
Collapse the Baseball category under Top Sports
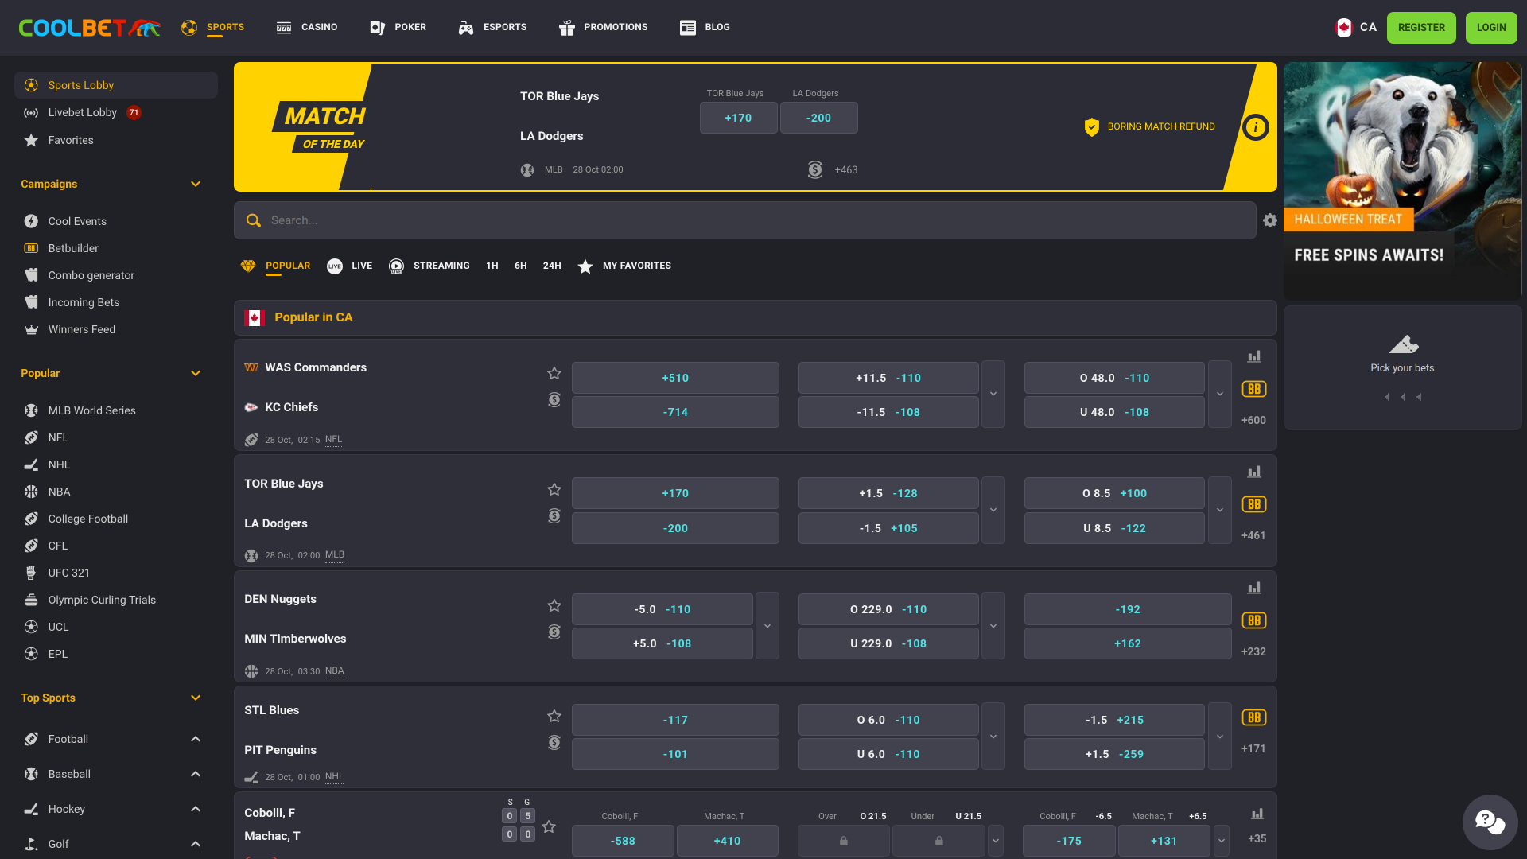click(196, 773)
